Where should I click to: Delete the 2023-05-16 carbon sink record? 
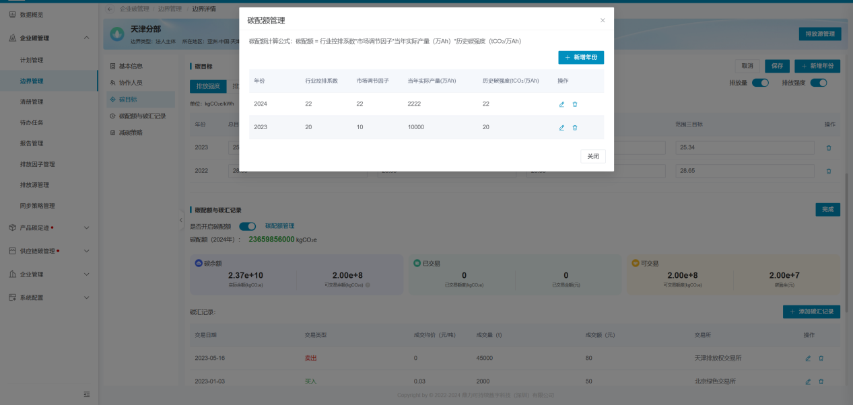821,359
